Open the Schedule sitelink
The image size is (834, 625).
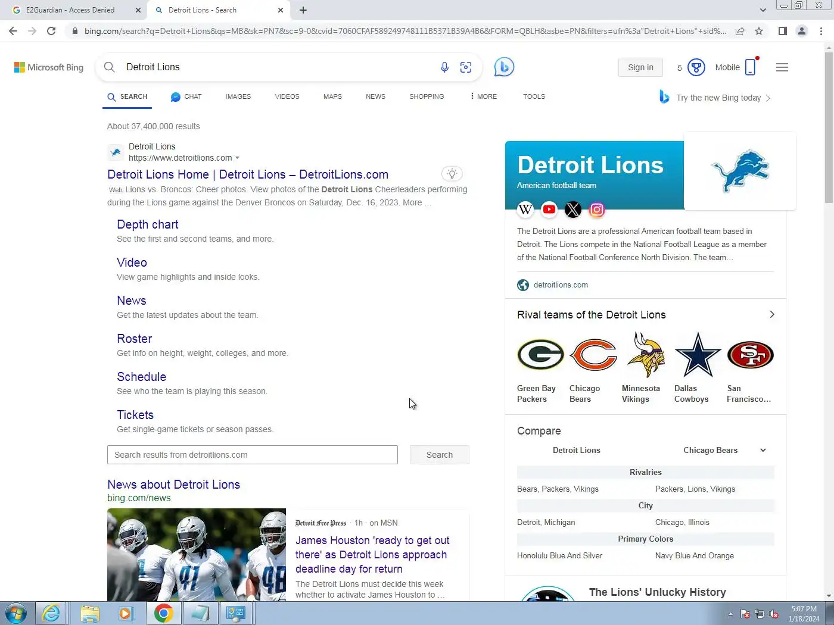tap(142, 377)
